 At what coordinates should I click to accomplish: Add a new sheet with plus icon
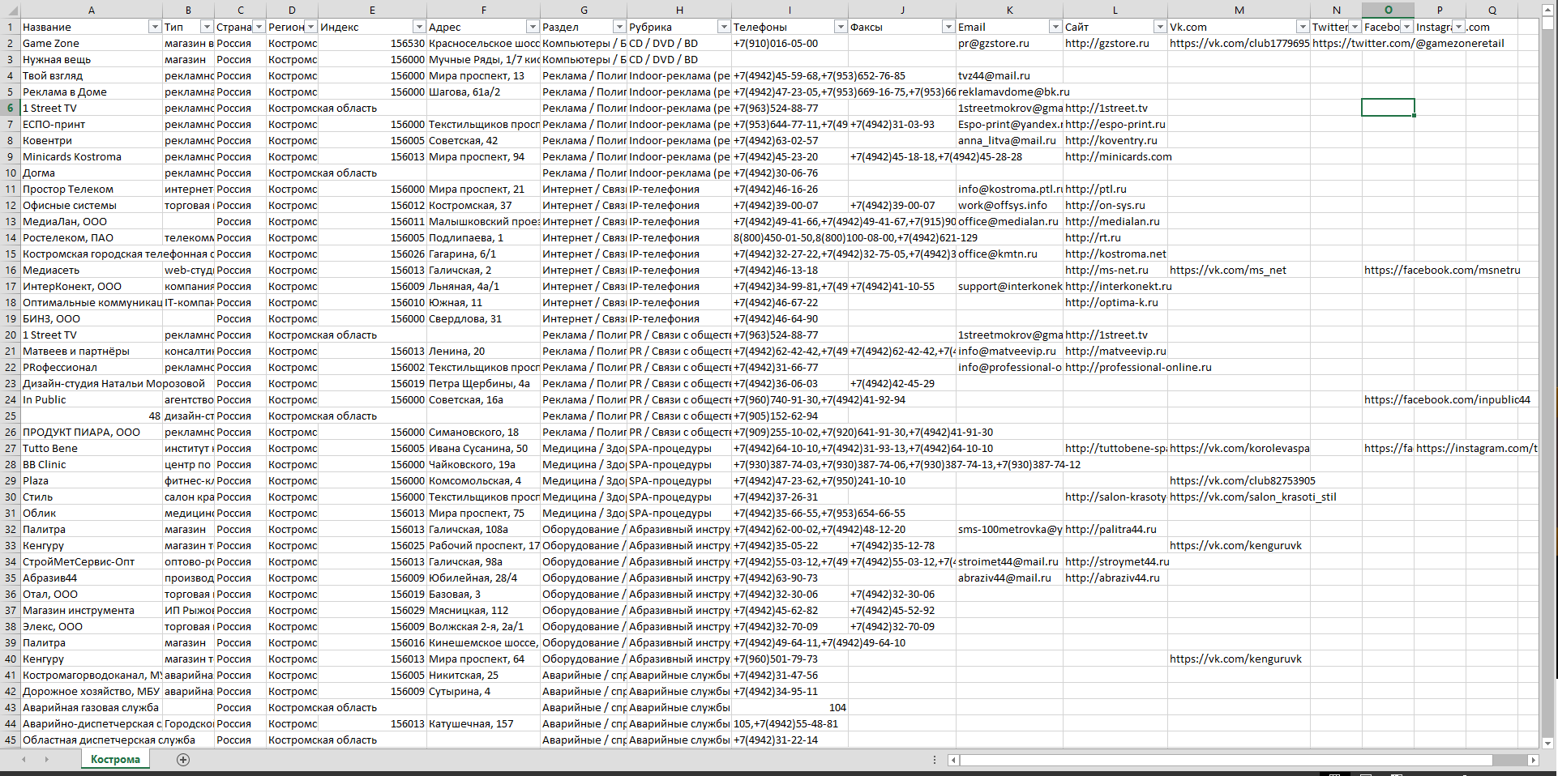(x=183, y=760)
